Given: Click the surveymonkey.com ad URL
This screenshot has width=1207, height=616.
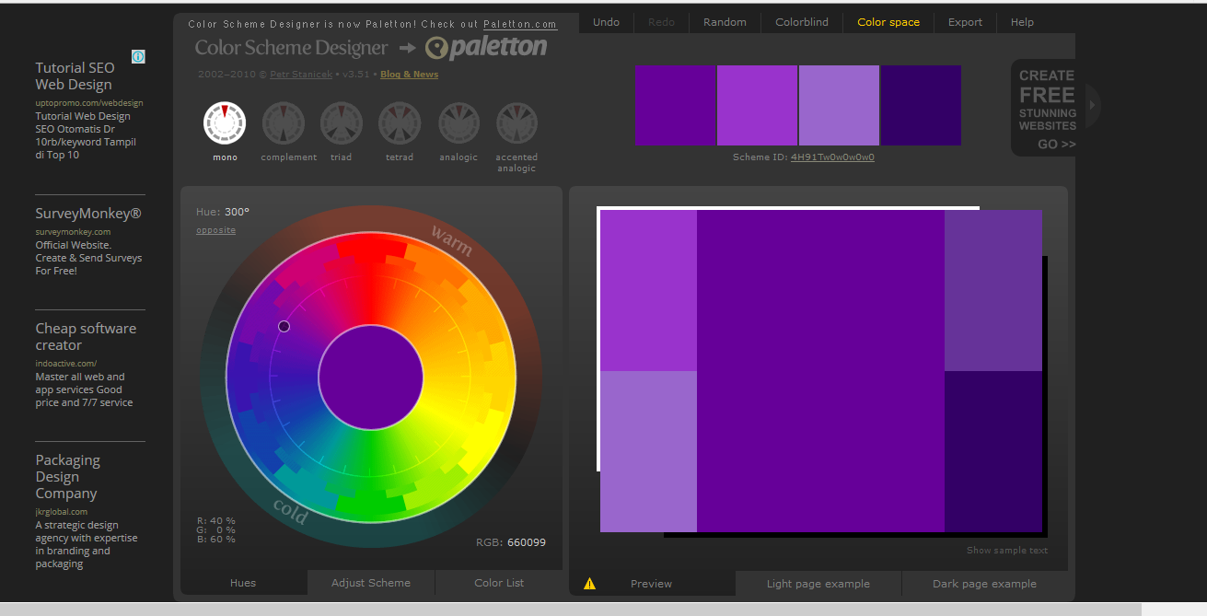Looking at the screenshot, I should (73, 232).
